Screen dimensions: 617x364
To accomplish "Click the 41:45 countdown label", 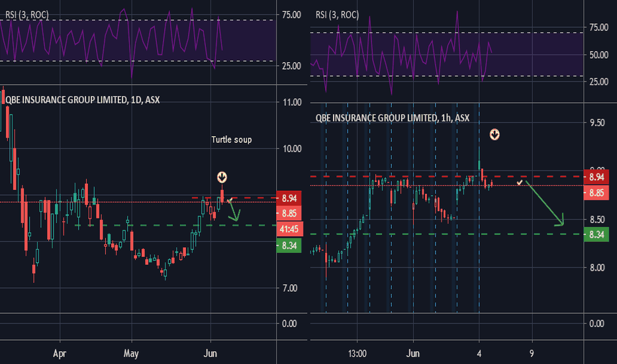I will click(289, 228).
